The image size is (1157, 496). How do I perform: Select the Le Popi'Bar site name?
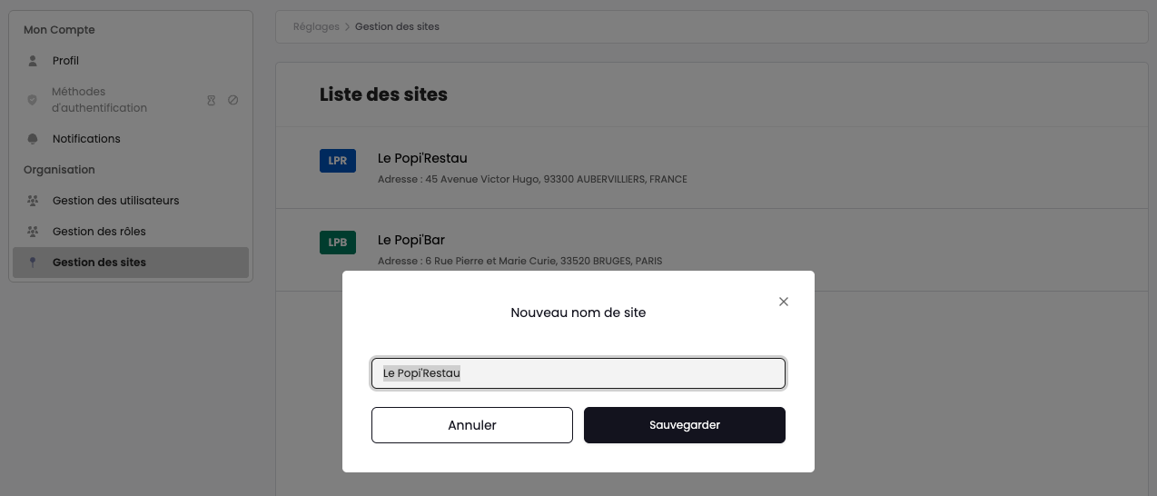[411, 240]
